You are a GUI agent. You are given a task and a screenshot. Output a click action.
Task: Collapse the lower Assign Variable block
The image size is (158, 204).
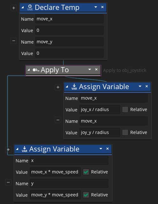17,149
